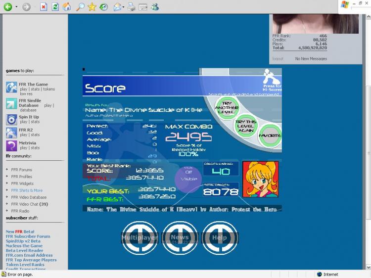Click the Windows flag throbber logo
Image resolution: width=371 pixels, height=278 pixels.
click(344, 5)
